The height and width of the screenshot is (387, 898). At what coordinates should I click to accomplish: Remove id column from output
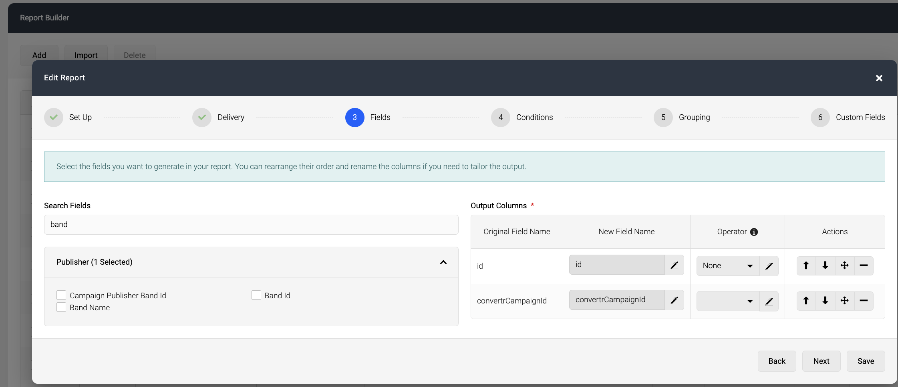[864, 265]
